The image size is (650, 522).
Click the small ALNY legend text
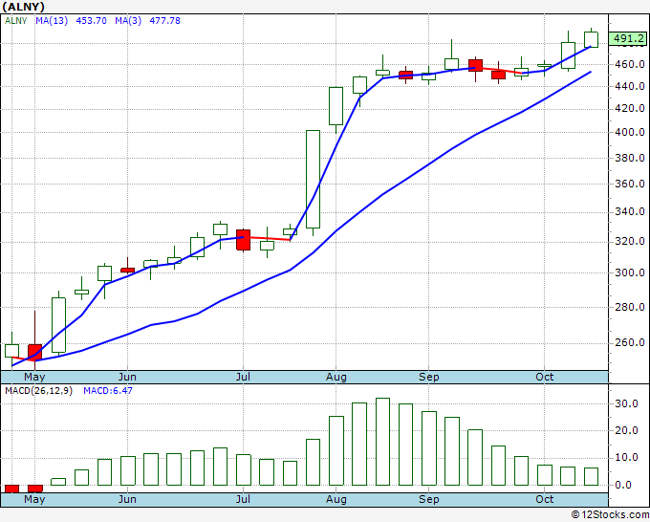(x=17, y=20)
